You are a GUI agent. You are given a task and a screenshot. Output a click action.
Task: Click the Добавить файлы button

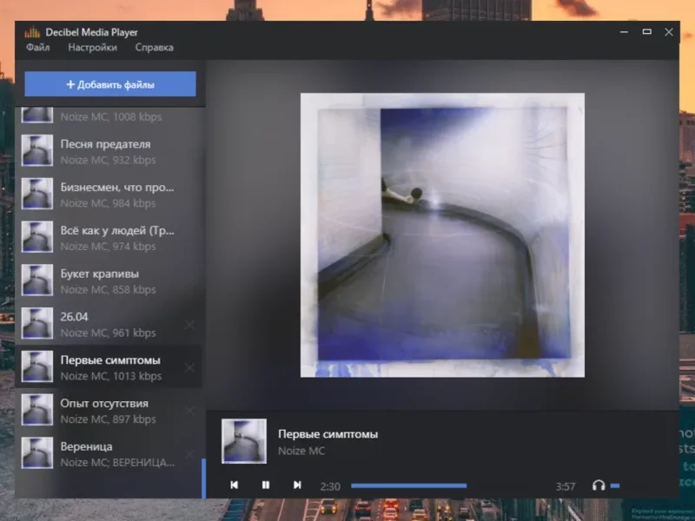(x=110, y=84)
